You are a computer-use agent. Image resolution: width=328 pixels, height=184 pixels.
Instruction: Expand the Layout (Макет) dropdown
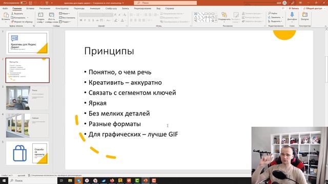65,14
